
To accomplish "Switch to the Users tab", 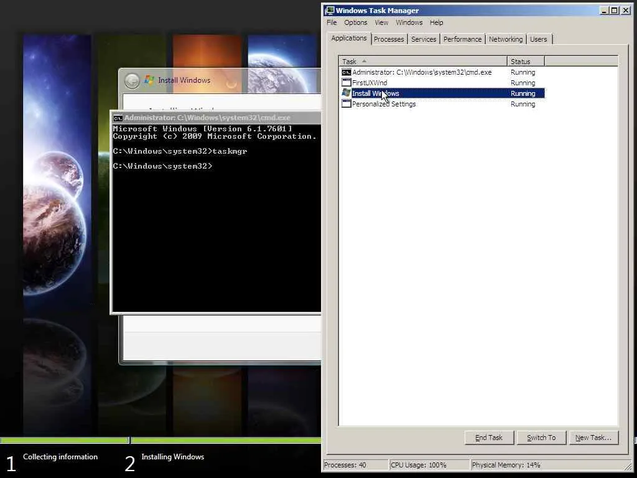I will [538, 39].
